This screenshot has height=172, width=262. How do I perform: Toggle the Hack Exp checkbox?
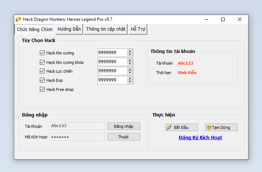[x=42, y=80]
